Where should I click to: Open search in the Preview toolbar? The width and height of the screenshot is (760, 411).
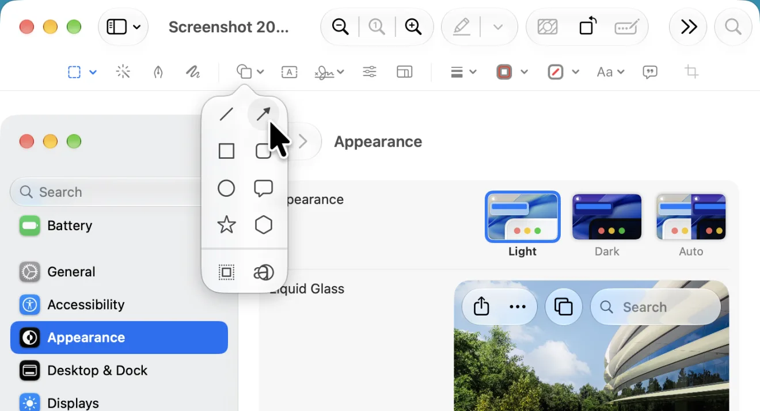[733, 26]
